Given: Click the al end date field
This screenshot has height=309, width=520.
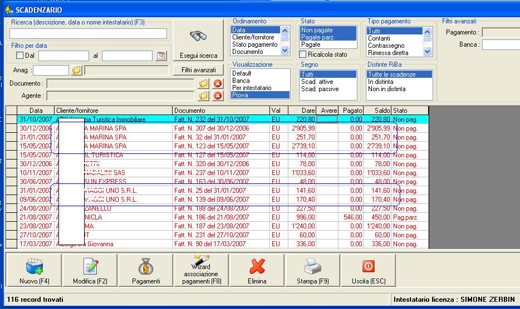Looking at the screenshot, I should 127,56.
